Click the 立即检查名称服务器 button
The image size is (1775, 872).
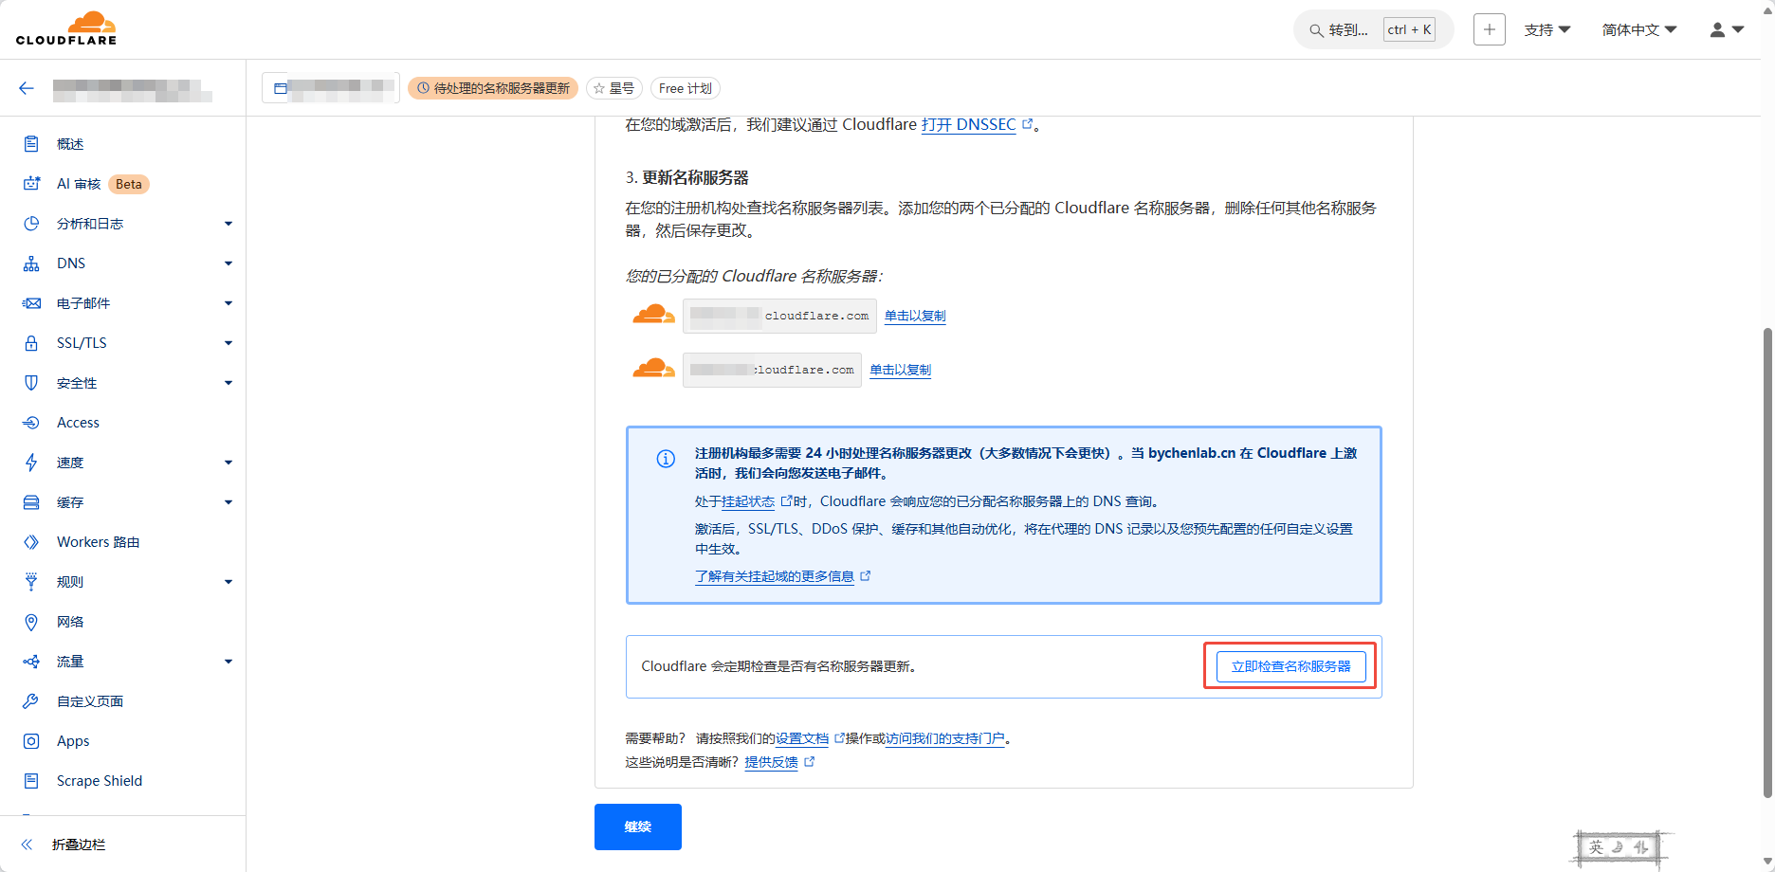[1290, 666]
